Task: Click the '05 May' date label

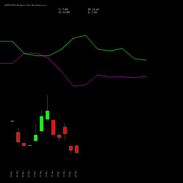Action: pos(11,174)
